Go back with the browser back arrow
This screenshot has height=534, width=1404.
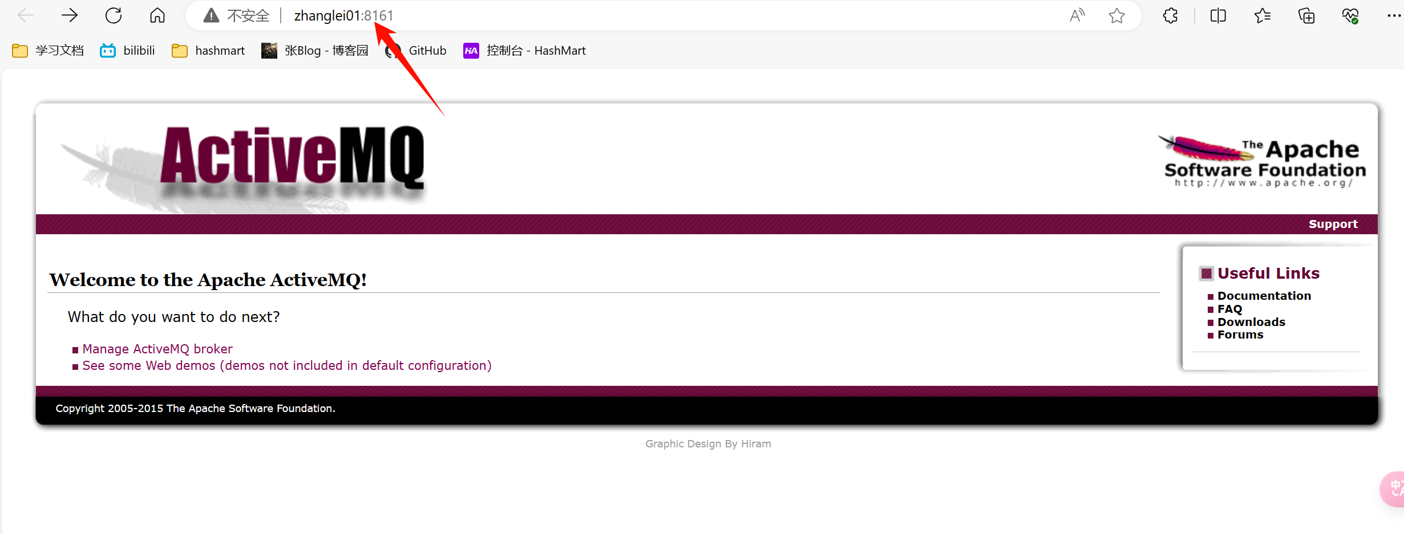[x=25, y=15]
